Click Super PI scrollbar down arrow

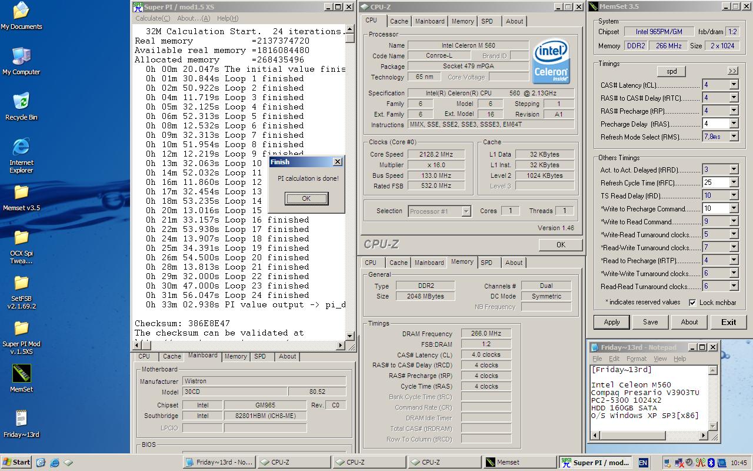[x=350, y=336]
